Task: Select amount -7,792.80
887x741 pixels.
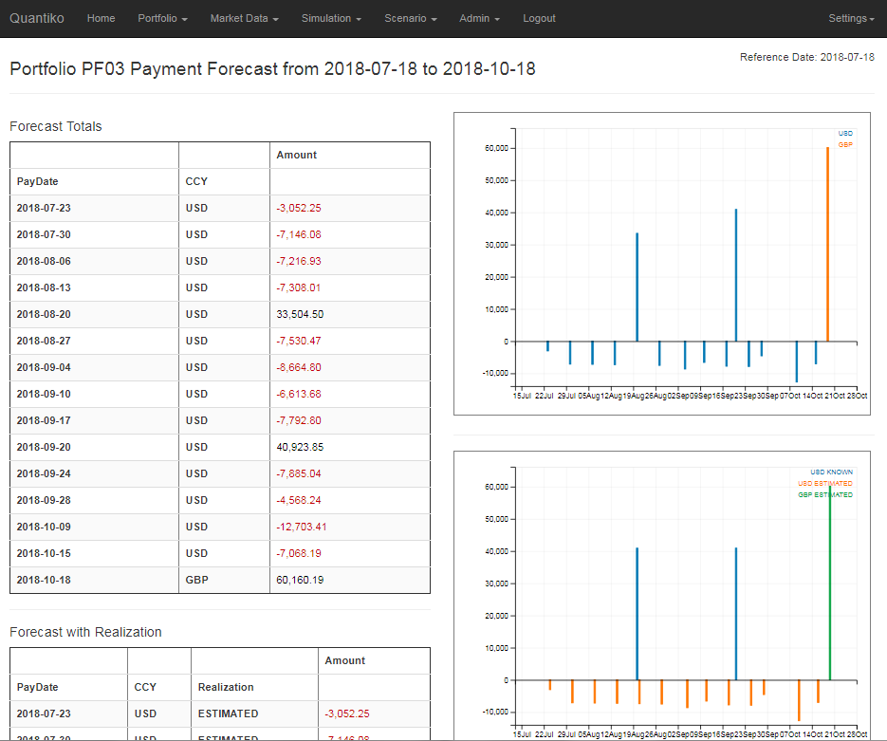Action: 299,421
